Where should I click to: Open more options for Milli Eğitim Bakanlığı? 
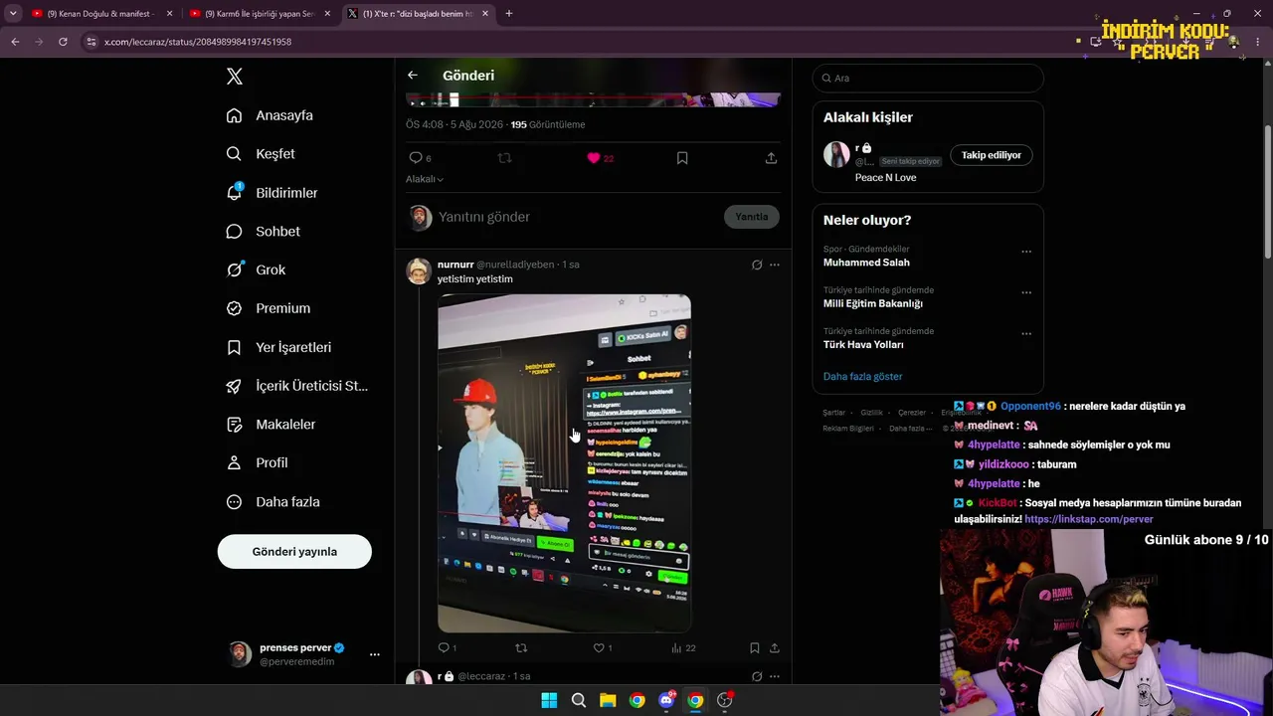point(1026,292)
